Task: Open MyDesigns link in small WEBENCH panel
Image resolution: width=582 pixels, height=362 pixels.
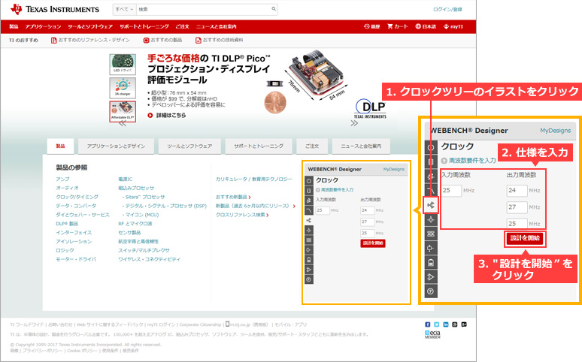Action: point(394,169)
